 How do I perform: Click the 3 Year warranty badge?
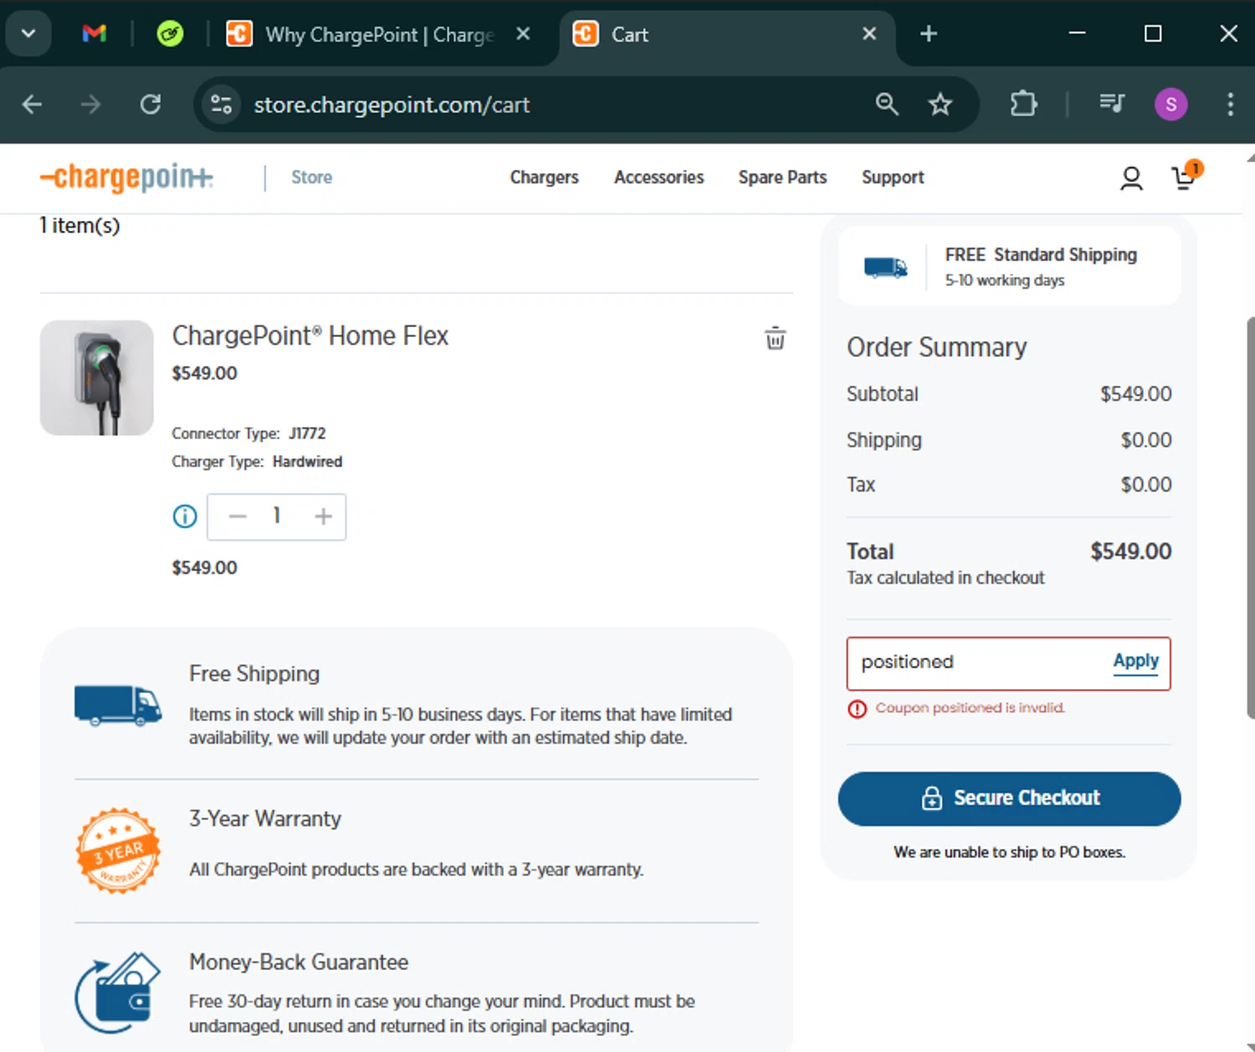(x=118, y=851)
